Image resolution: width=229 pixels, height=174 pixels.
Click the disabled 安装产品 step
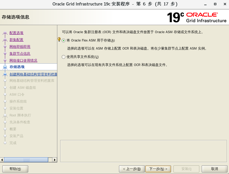pos(16,136)
